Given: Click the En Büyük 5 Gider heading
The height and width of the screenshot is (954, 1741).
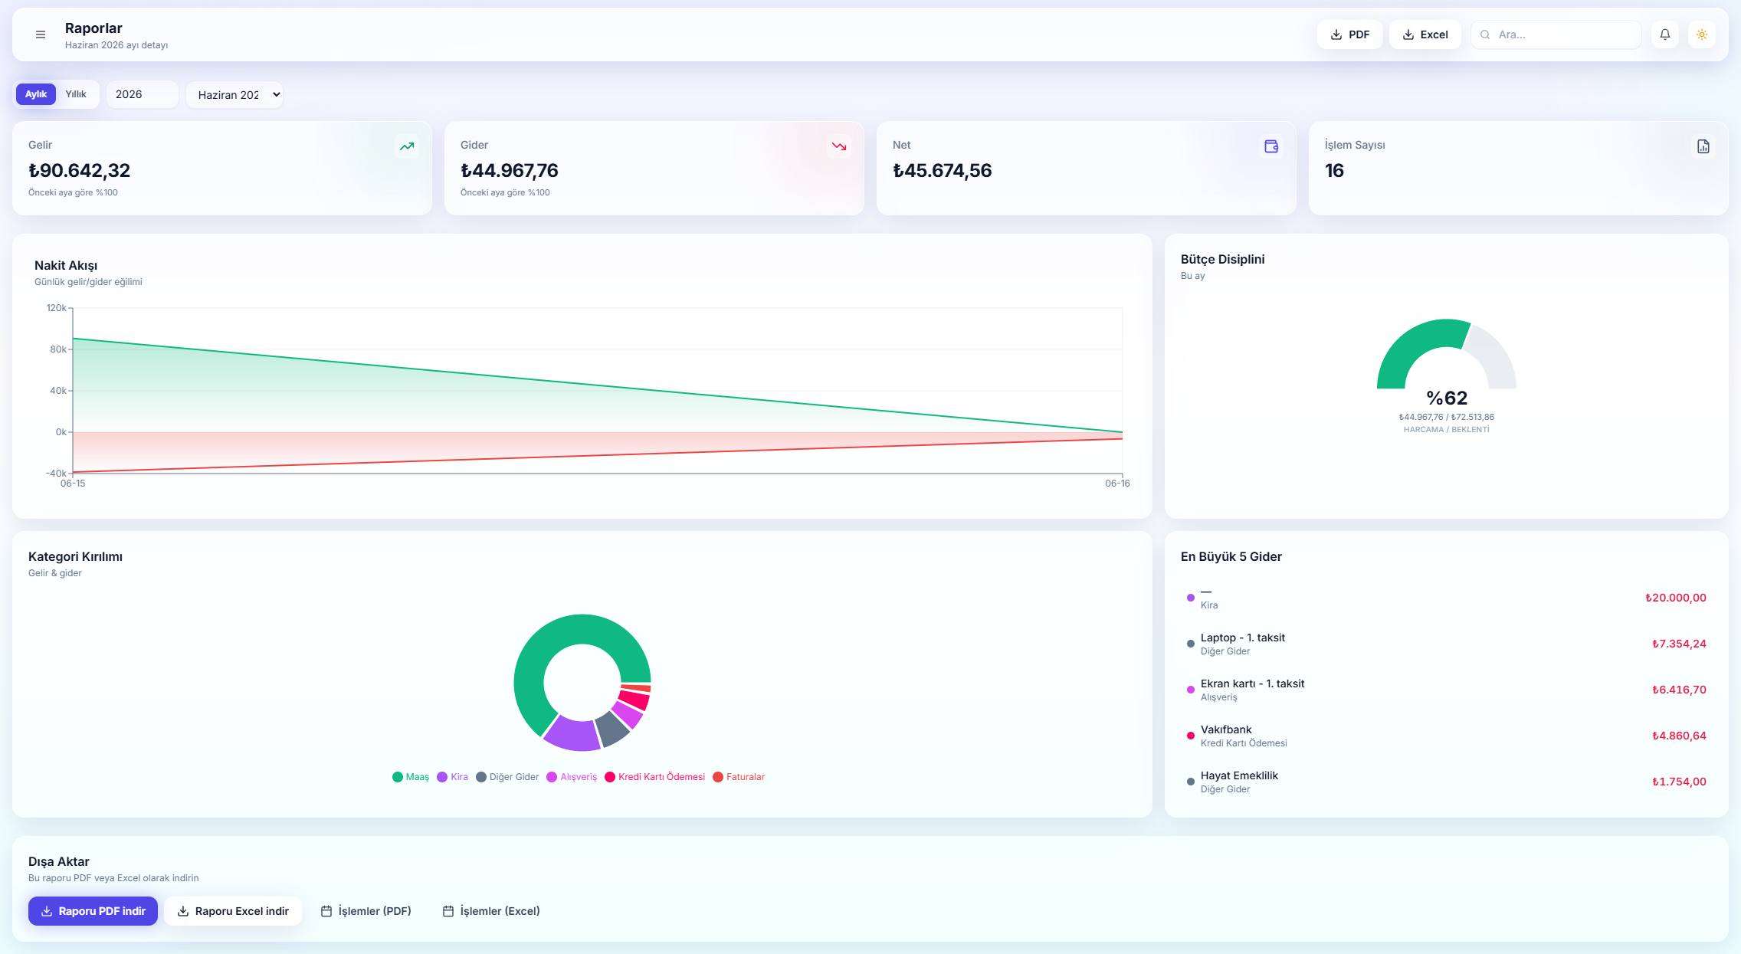Looking at the screenshot, I should [x=1231, y=556].
